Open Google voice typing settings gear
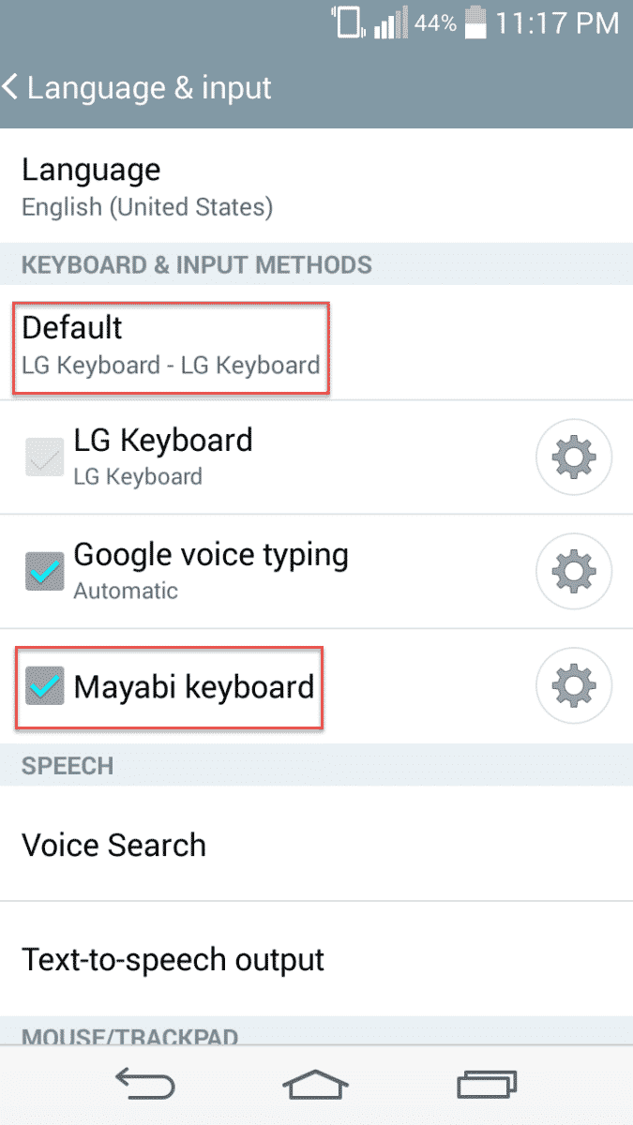The image size is (633, 1125). coord(573,571)
